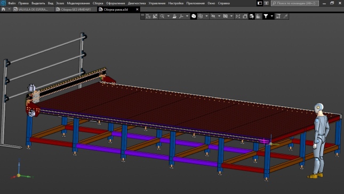Screen dimensions: 344x194
Task: Click the rotate view icon
Action: [x=174, y=16]
